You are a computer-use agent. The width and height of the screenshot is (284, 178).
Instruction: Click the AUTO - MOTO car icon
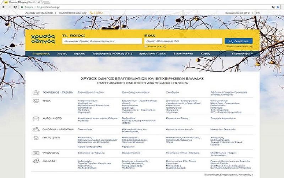(36, 119)
